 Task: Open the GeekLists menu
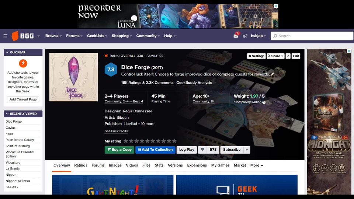pos(97,36)
